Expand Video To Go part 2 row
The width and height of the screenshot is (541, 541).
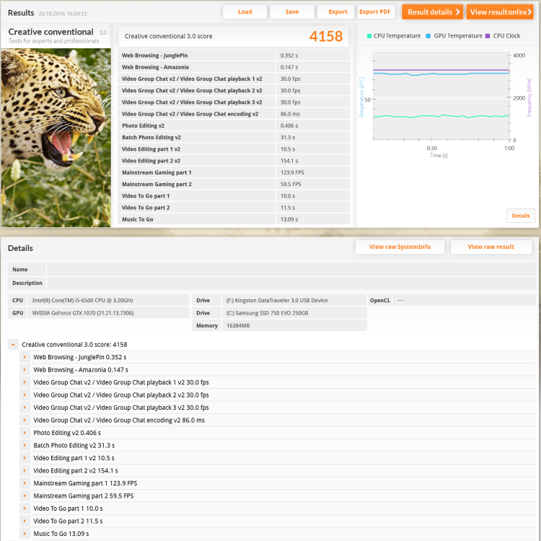click(x=25, y=521)
